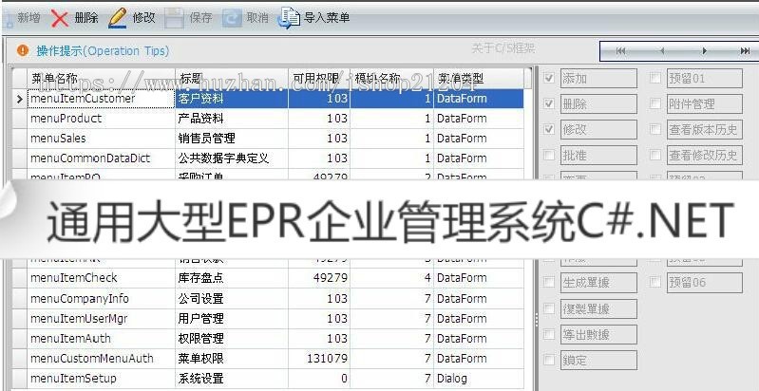This screenshot has height=391, width=759.
Task: Select the menuItemCustomer cell
Action: (x=101, y=99)
